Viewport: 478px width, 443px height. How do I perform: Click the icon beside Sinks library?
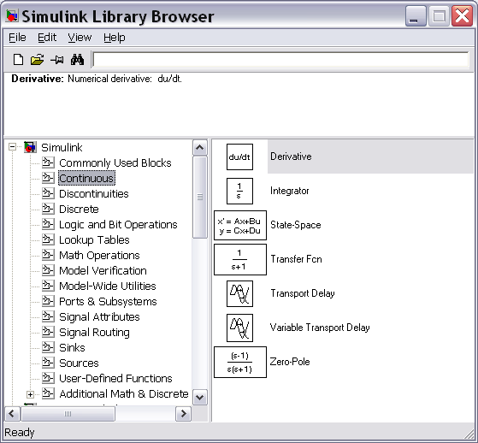pyautogui.click(x=48, y=347)
